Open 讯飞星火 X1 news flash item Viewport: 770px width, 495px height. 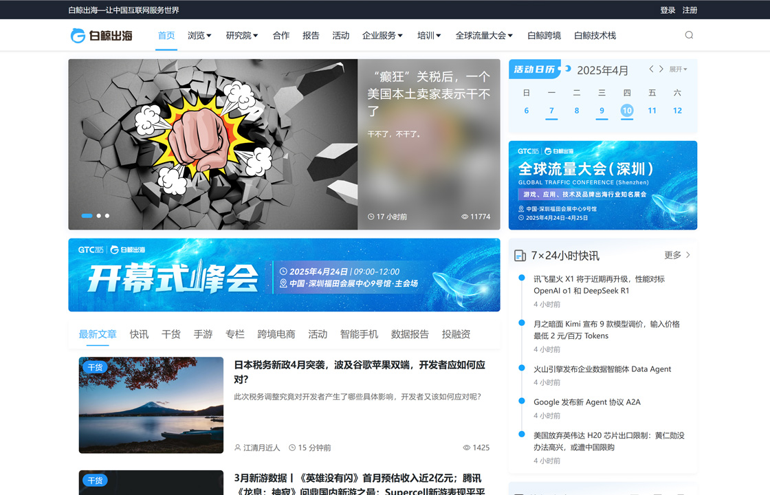click(599, 285)
